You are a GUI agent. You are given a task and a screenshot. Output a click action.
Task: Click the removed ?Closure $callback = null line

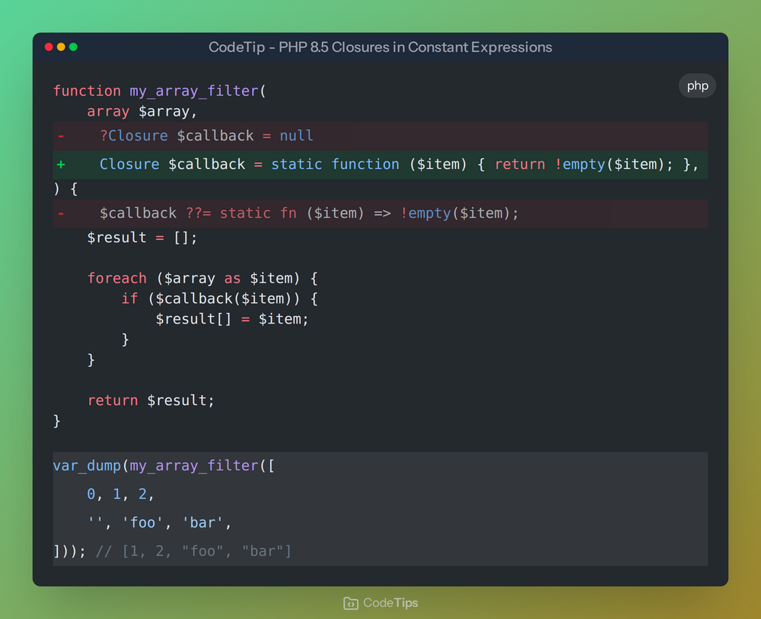(x=380, y=136)
